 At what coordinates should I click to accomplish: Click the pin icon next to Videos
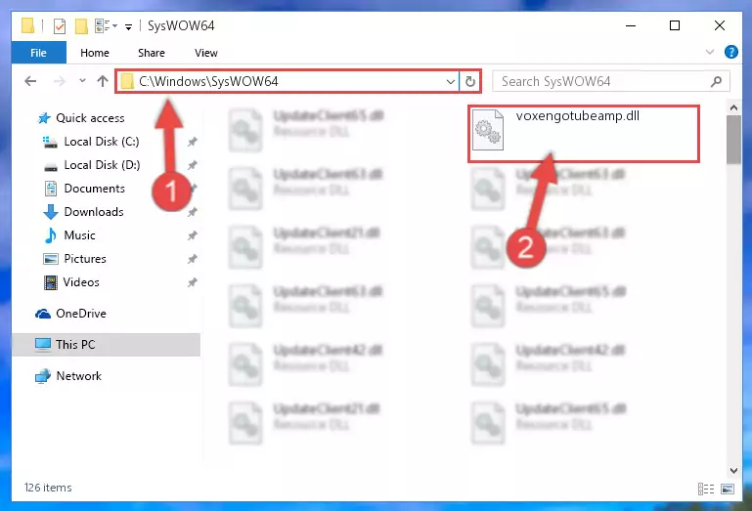[193, 282]
